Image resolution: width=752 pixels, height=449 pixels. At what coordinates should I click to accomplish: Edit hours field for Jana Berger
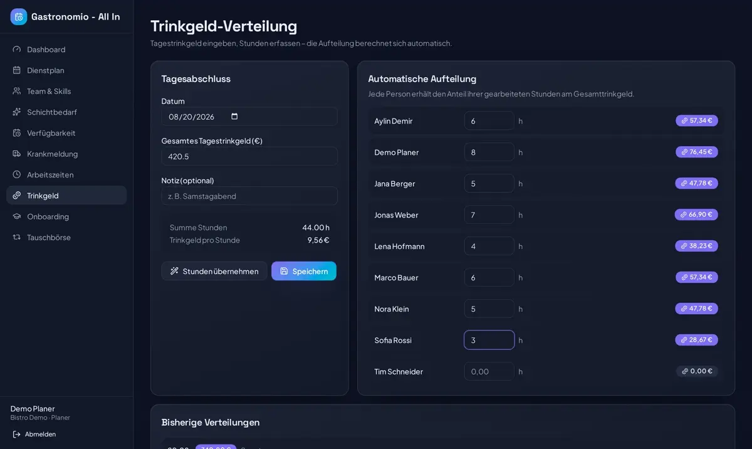click(x=489, y=183)
